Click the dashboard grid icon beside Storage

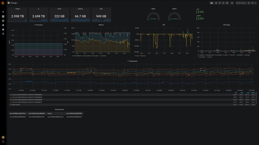coord(9,3)
